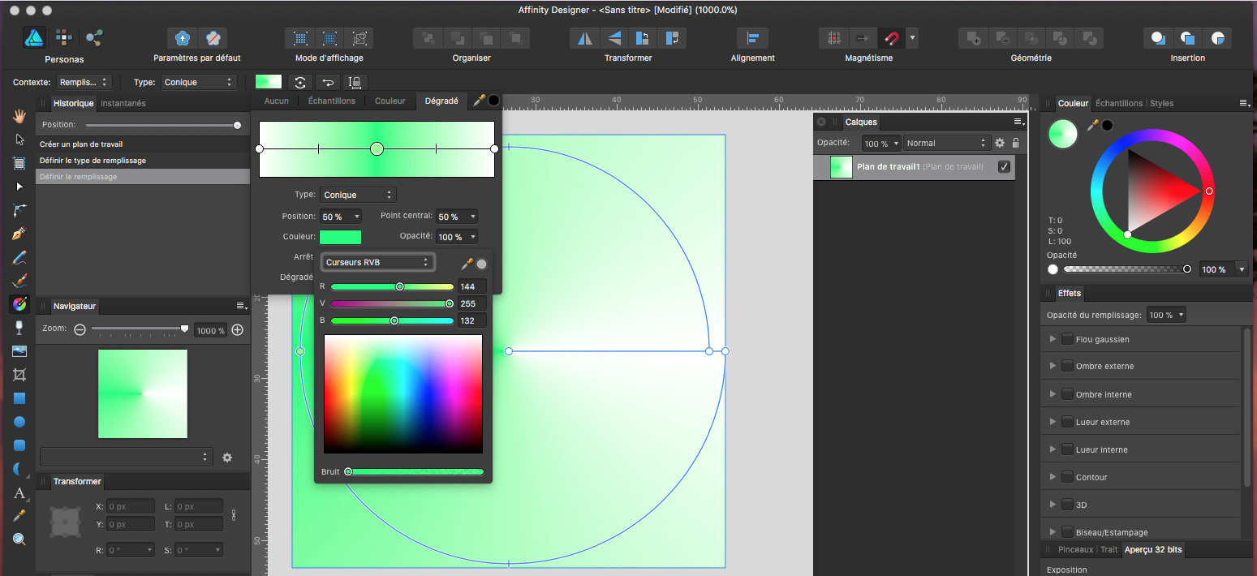This screenshot has height=576, width=1257.
Task: Select the Node tool
Action: coord(19,187)
